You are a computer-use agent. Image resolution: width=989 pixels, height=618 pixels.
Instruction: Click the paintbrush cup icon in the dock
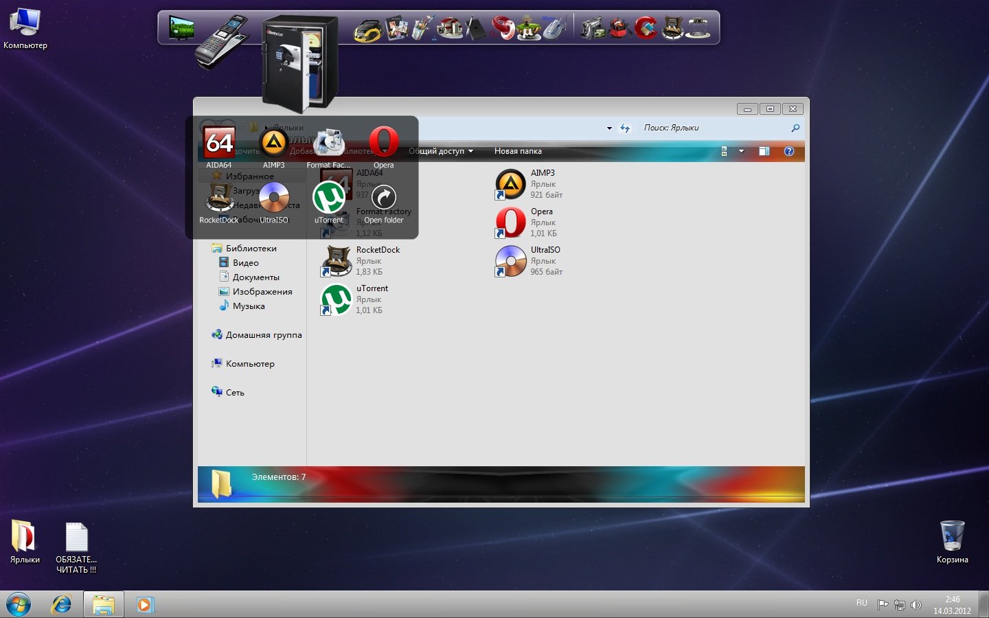click(x=421, y=28)
